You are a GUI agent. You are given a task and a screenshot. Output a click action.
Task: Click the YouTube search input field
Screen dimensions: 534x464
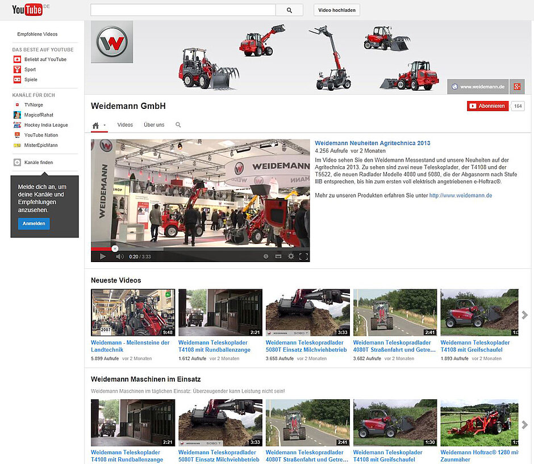pyautogui.click(x=183, y=10)
